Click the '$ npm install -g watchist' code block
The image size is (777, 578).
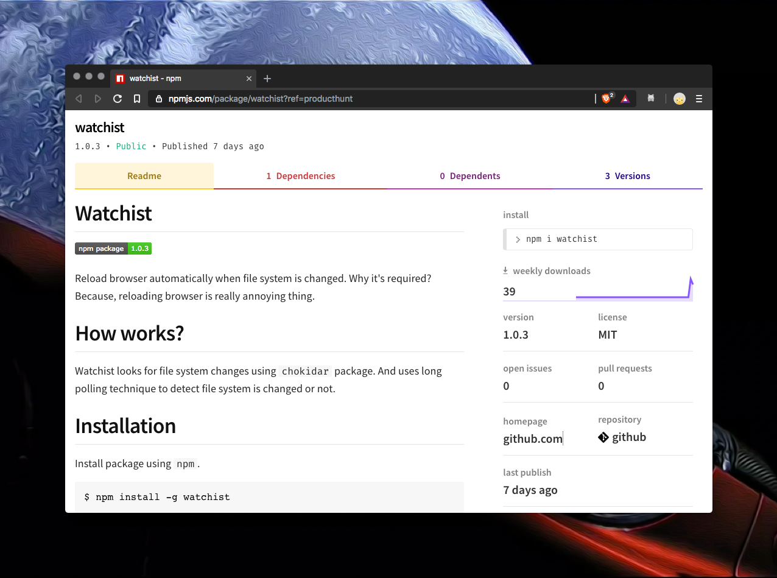click(269, 497)
